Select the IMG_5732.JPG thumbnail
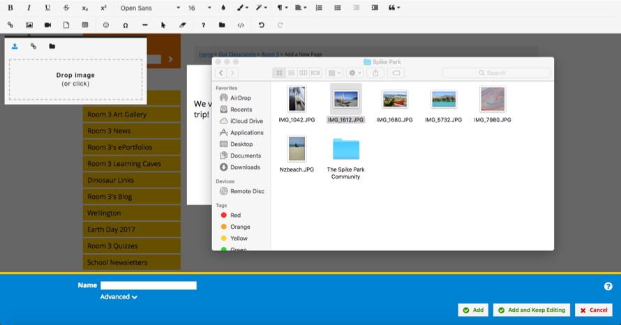This screenshot has width=621, height=325. tap(444, 100)
